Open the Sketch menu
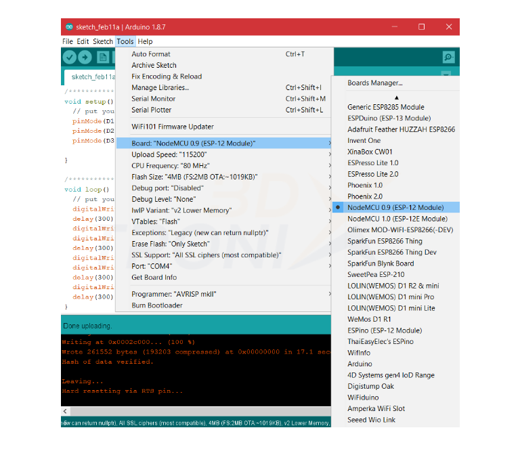 tap(103, 41)
